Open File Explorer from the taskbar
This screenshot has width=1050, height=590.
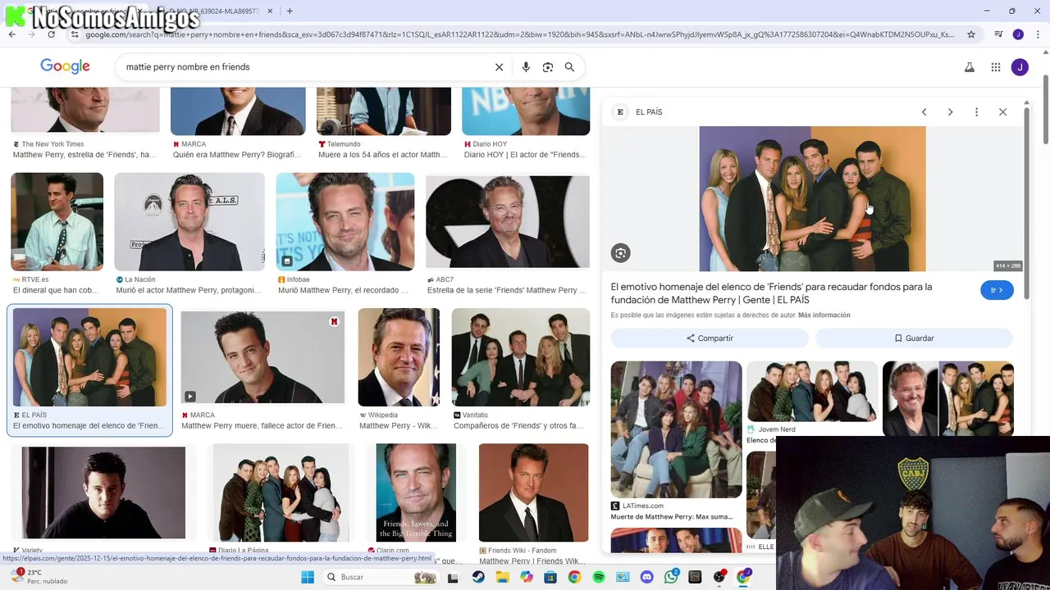click(x=502, y=577)
